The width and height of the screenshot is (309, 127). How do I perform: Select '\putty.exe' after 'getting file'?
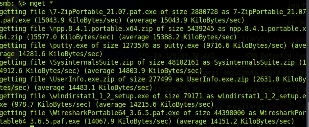(x=70, y=45)
